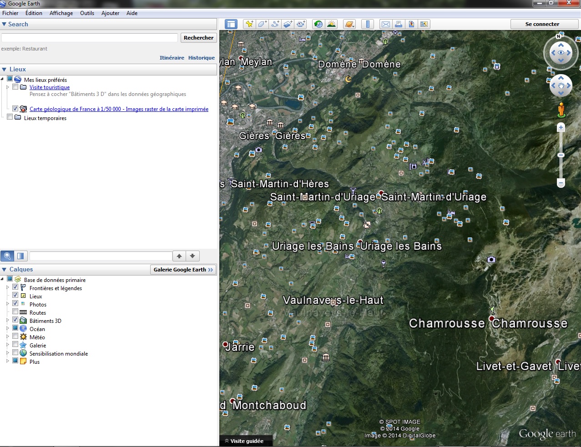Viewport: 581px width, 447px height.
Task: Hide the sidebar with the toolbar toggle
Action: pyautogui.click(x=231, y=24)
